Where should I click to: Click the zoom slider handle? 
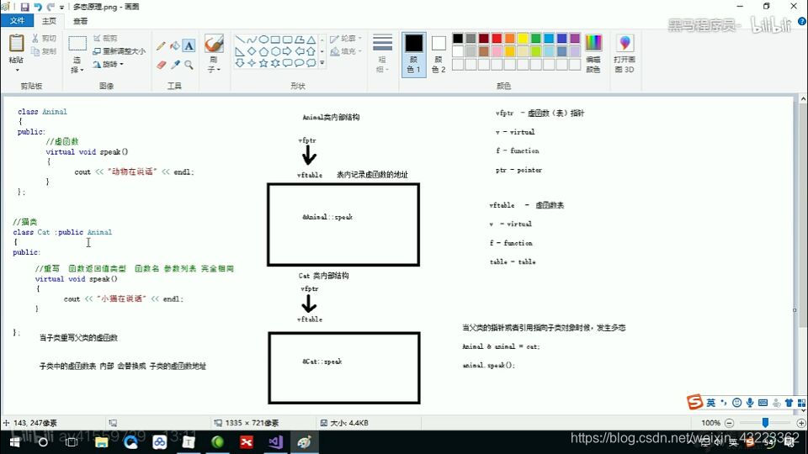click(766, 423)
